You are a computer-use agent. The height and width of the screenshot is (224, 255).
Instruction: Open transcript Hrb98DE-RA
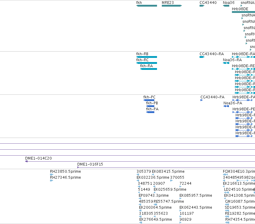(243, 57)
